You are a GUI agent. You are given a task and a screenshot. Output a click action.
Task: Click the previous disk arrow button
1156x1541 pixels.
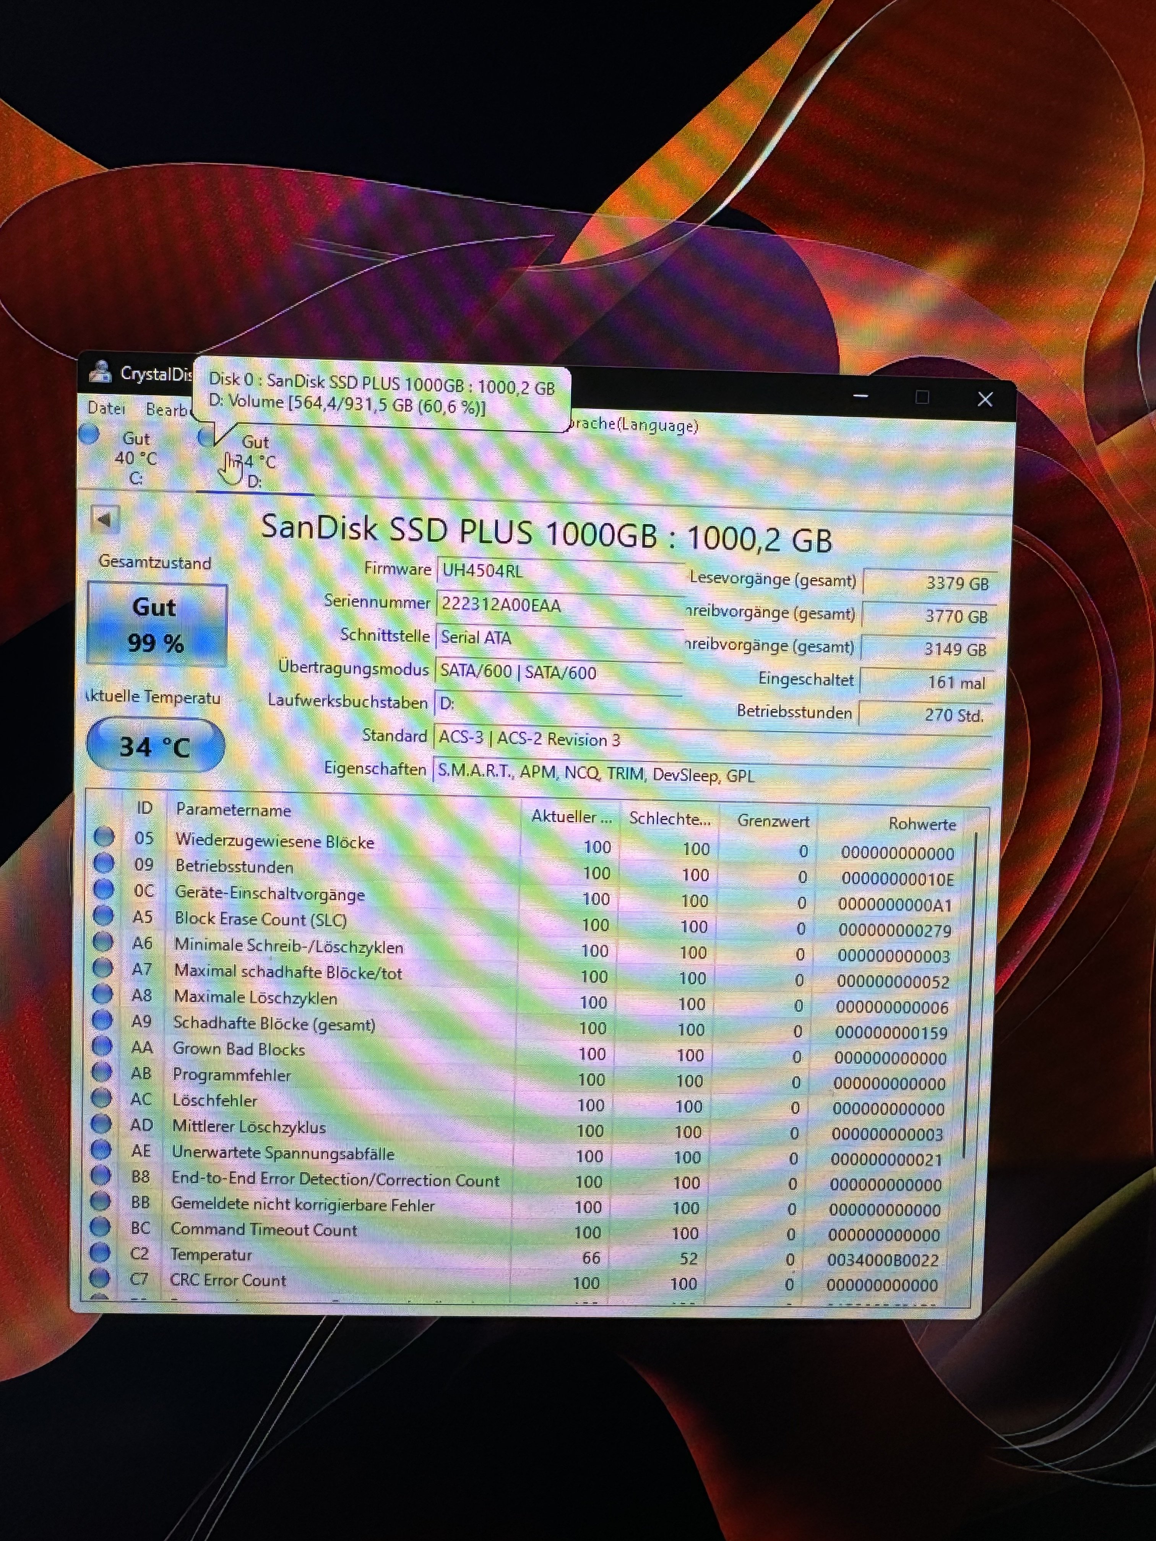(104, 519)
